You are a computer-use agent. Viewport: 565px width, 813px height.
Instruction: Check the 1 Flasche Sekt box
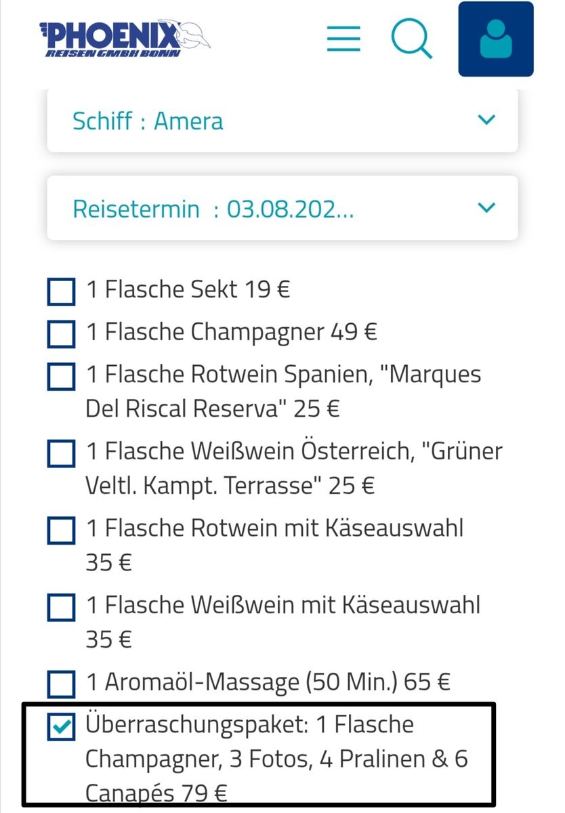coord(61,291)
